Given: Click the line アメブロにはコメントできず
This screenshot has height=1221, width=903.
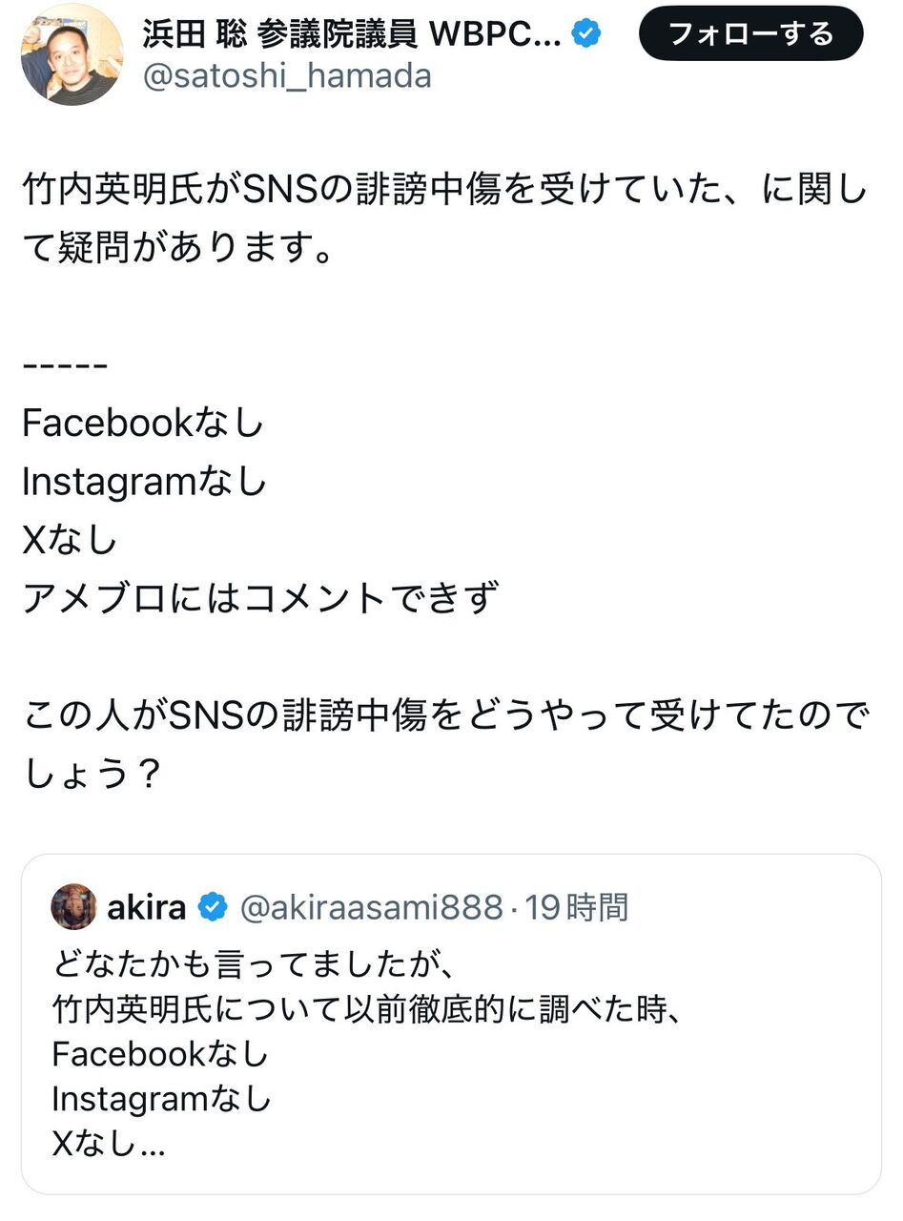Looking at the screenshot, I should tap(260, 599).
